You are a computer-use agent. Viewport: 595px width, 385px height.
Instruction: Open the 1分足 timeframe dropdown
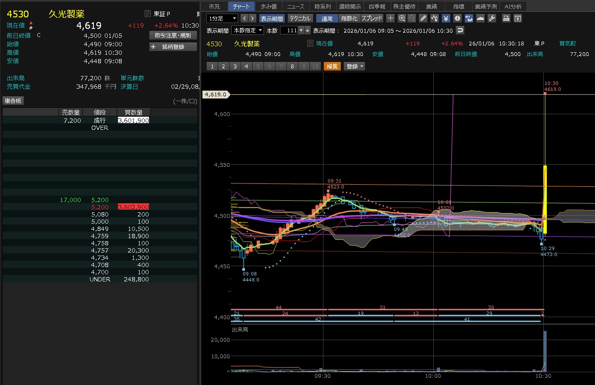222,18
